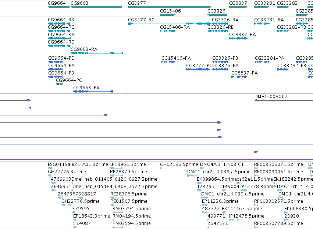Viewport: 313px width, 229px height.
Task: Select protein CG9663-PA
Action: pos(93,91)
